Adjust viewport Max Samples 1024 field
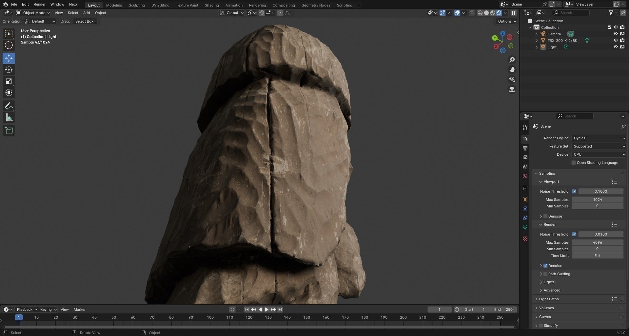 coord(598,200)
